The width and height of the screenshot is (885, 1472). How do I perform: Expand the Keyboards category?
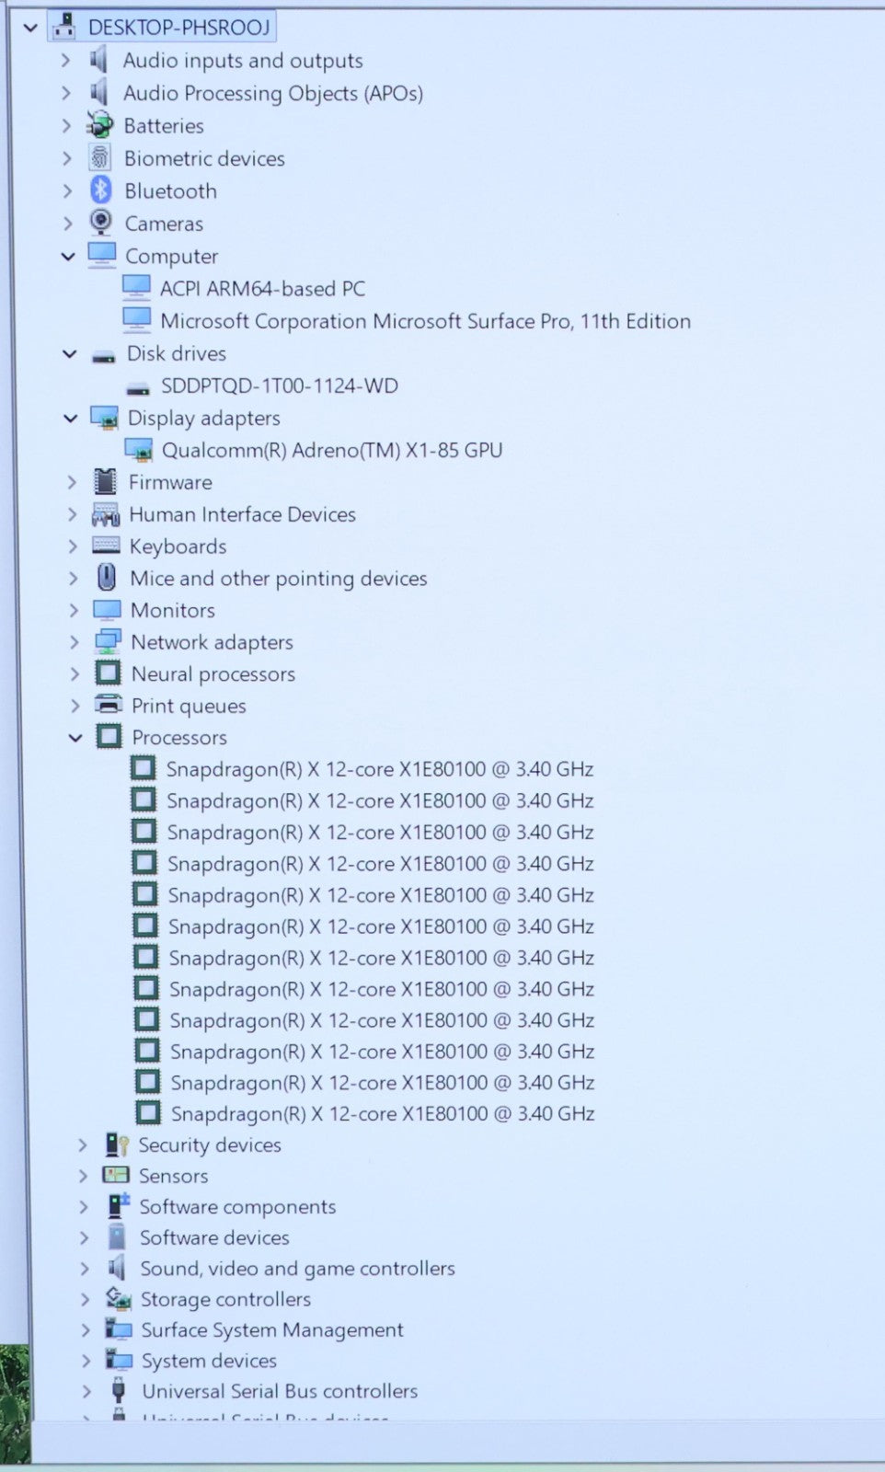(73, 546)
